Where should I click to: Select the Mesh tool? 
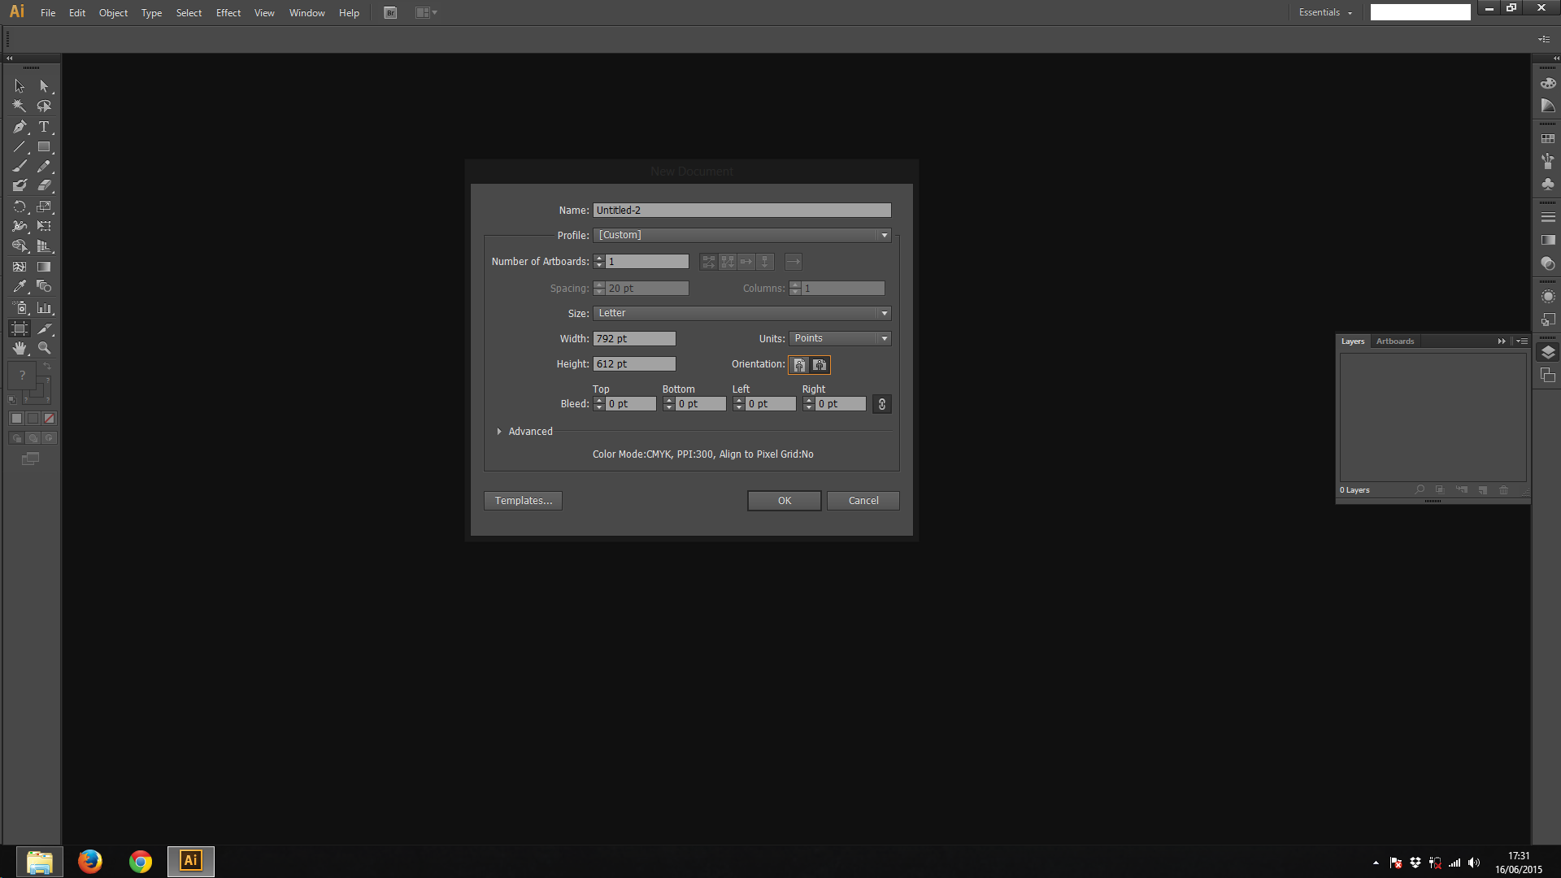tap(20, 267)
